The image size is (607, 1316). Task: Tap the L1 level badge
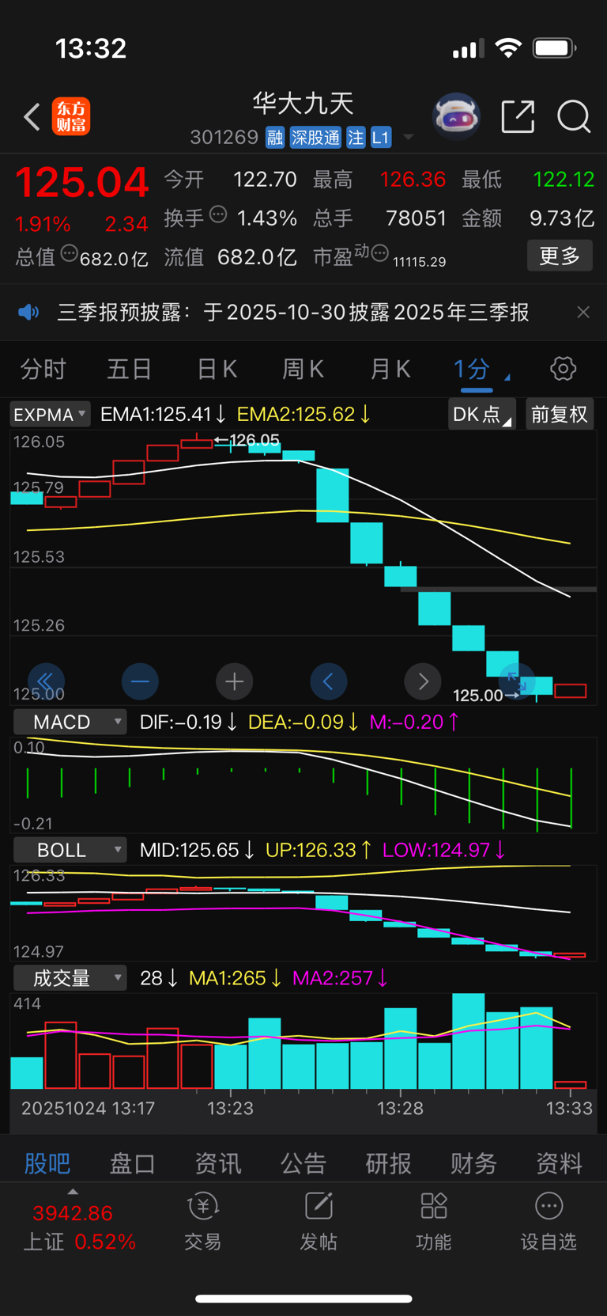pos(381,138)
